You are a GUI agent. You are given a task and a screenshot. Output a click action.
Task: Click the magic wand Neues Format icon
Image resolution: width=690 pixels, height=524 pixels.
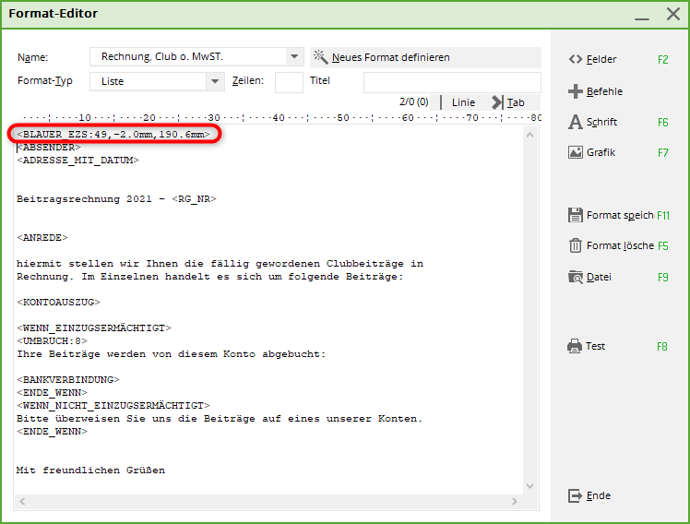point(321,57)
